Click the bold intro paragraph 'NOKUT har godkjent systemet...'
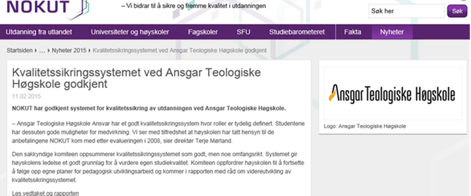 149,109
